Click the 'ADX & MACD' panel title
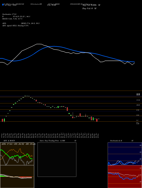 [9, 141]
